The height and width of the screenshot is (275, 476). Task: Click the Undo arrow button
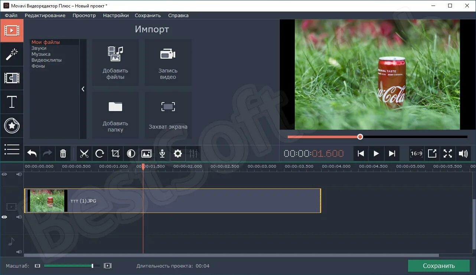(x=32, y=153)
